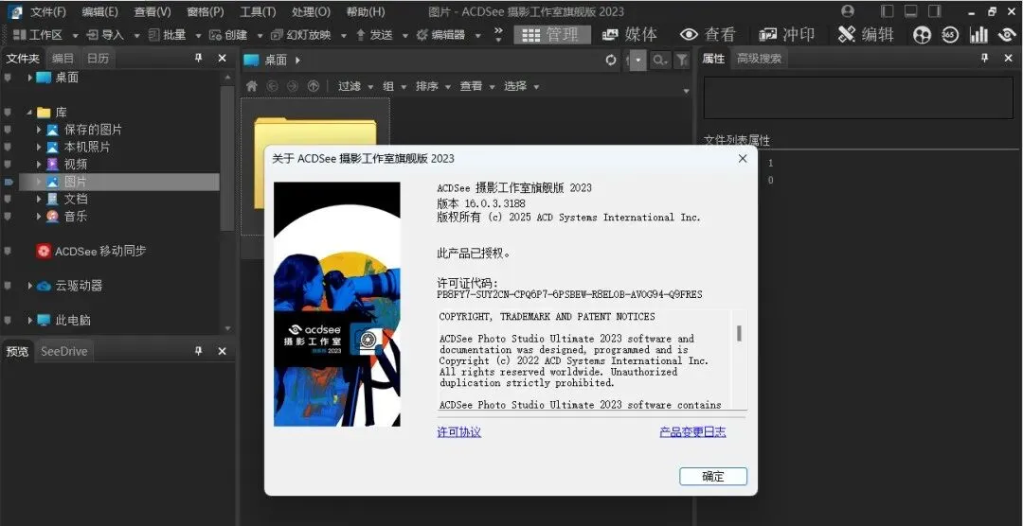The image size is (1023, 526).
Task: Toggle easy-select marker beside 保存的图片
Action: [x=8, y=130]
